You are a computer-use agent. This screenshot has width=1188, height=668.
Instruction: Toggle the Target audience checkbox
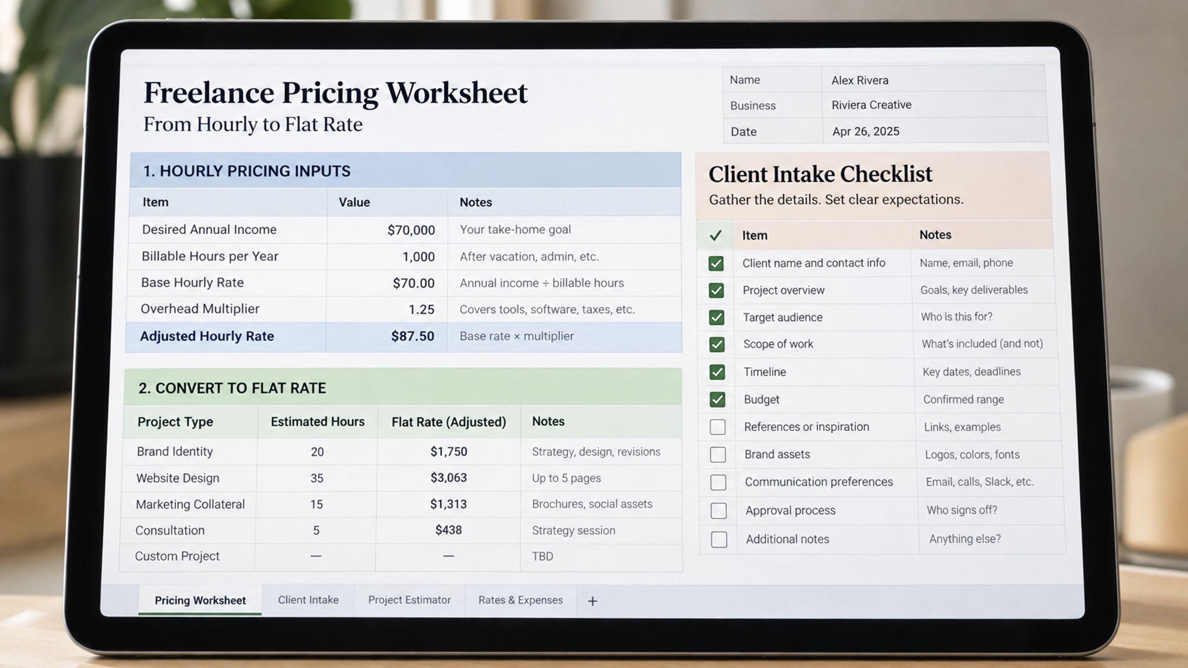pyautogui.click(x=717, y=318)
